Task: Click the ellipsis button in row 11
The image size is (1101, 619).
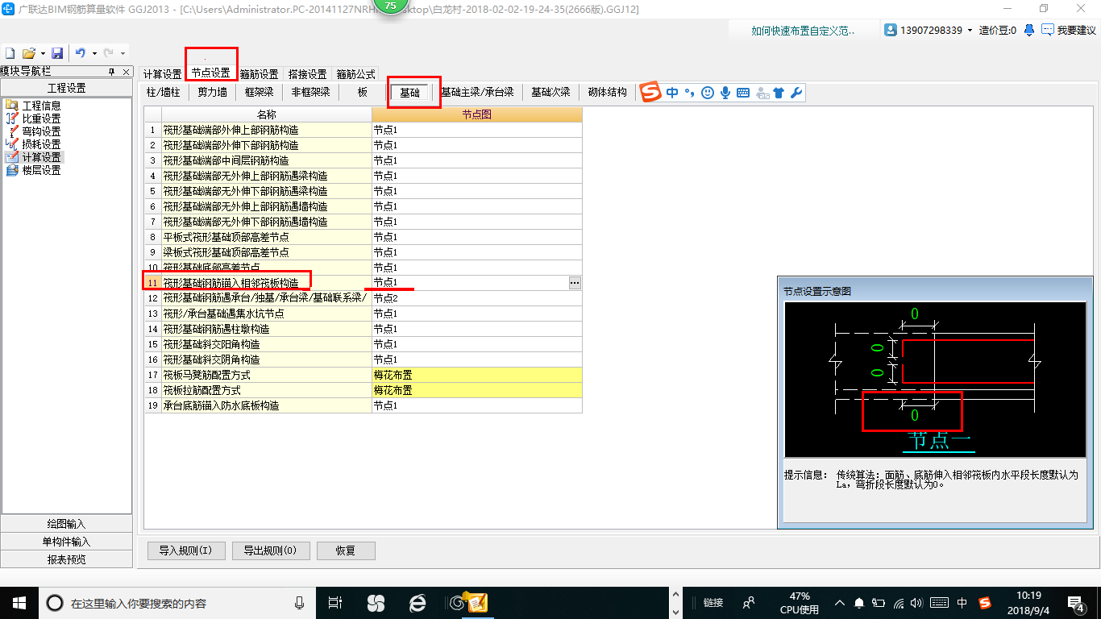Action: coord(575,283)
